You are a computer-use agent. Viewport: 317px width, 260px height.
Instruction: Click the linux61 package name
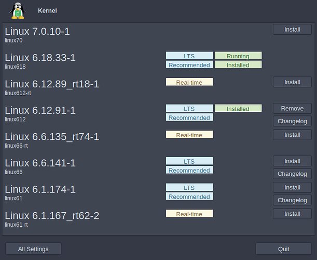click(x=13, y=199)
